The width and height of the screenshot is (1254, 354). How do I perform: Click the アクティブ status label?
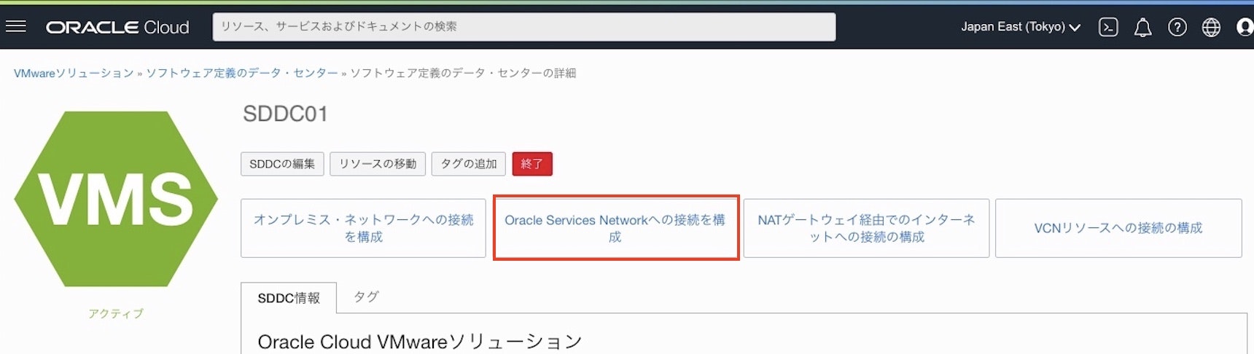[116, 313]
